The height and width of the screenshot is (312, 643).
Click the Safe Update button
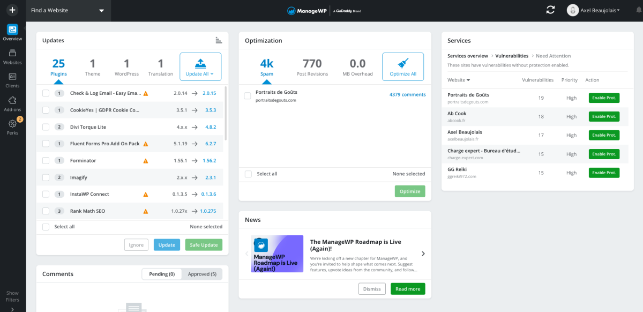204,245
